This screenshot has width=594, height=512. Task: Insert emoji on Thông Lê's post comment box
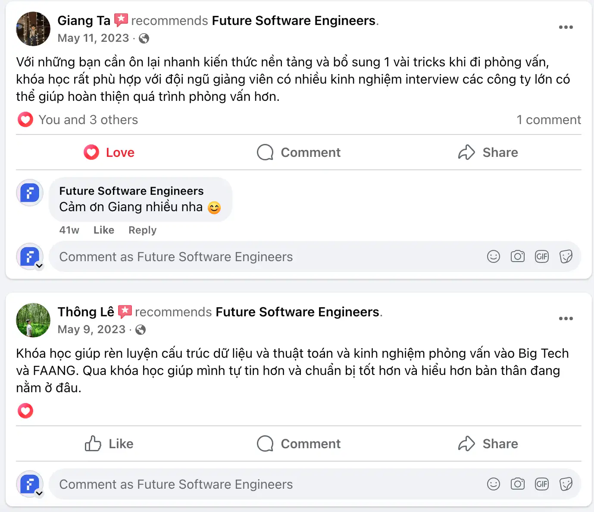(493, 484)
